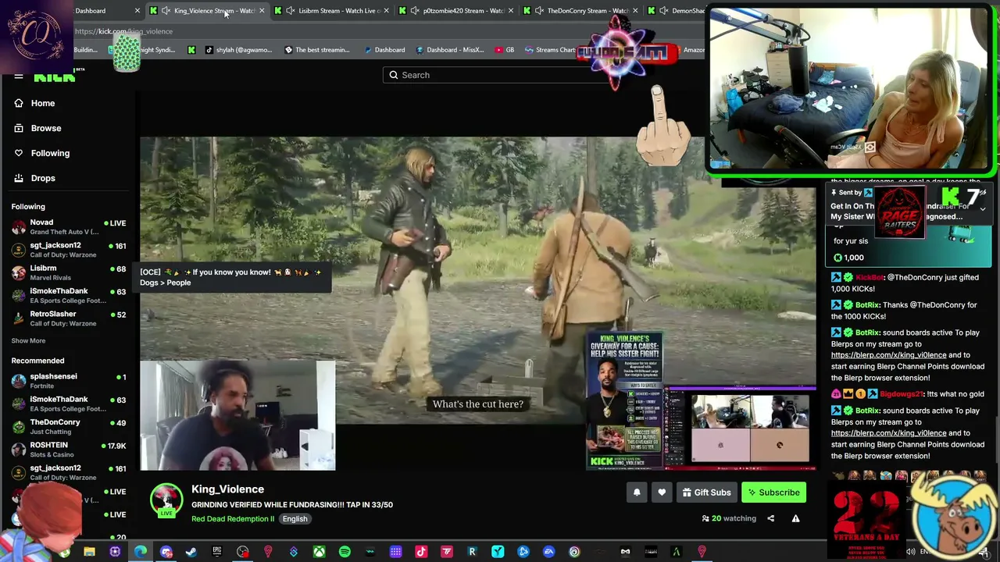Open King_Violence's channel avatar
The image size is (1000, 562).
tap(166, 500)
